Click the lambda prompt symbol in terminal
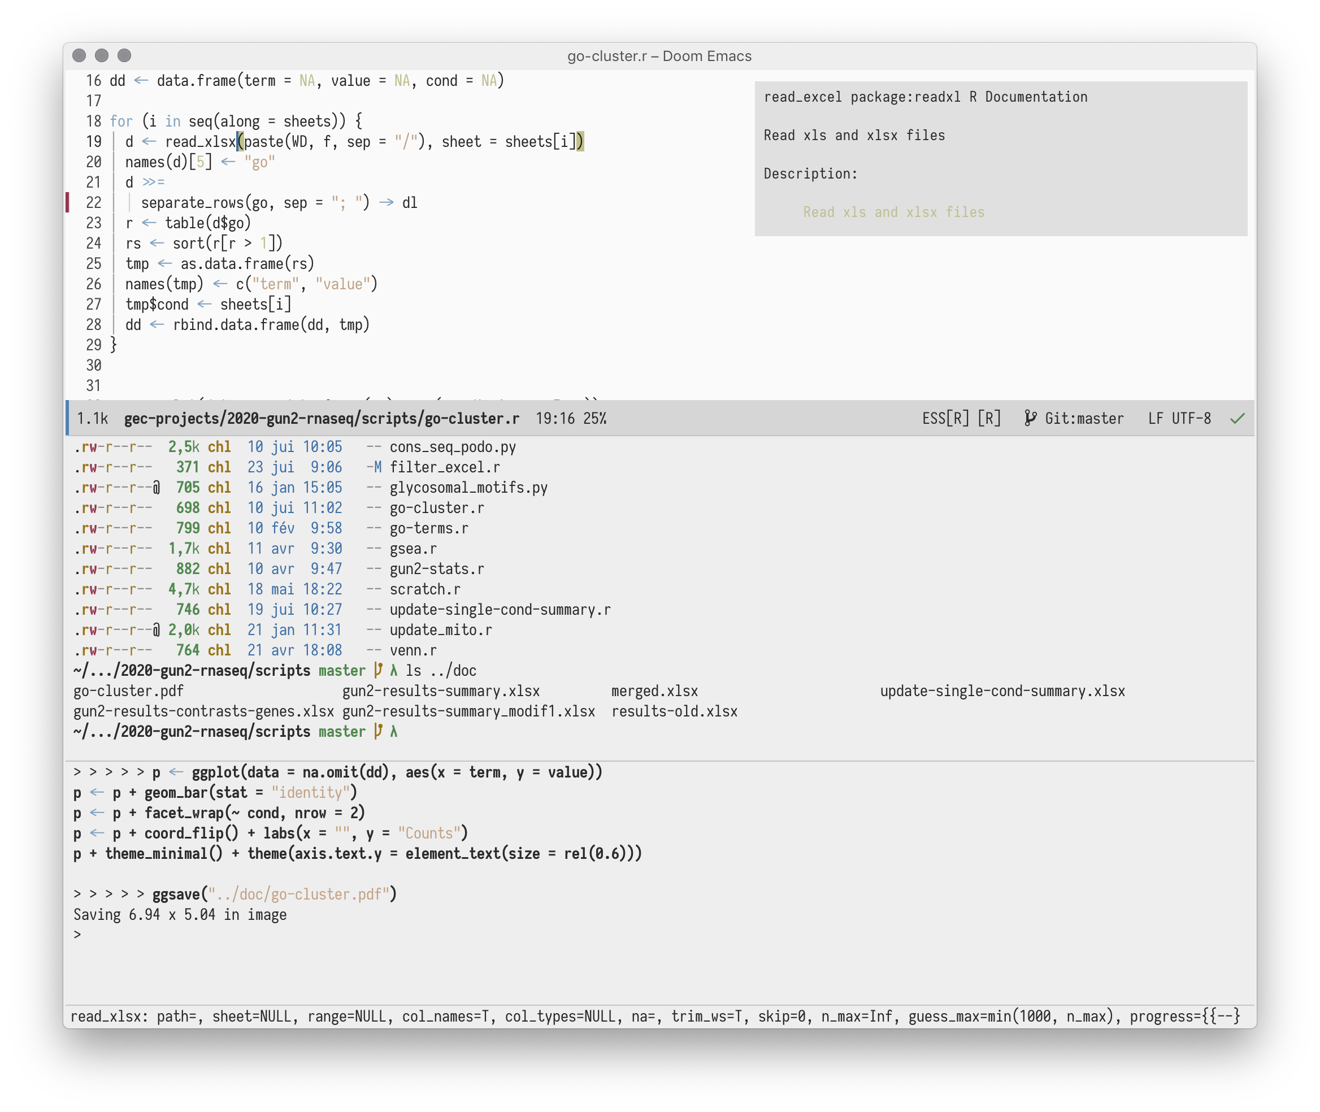The height and width of the screenshot is (1112, 1320). [x=394, y=731]
